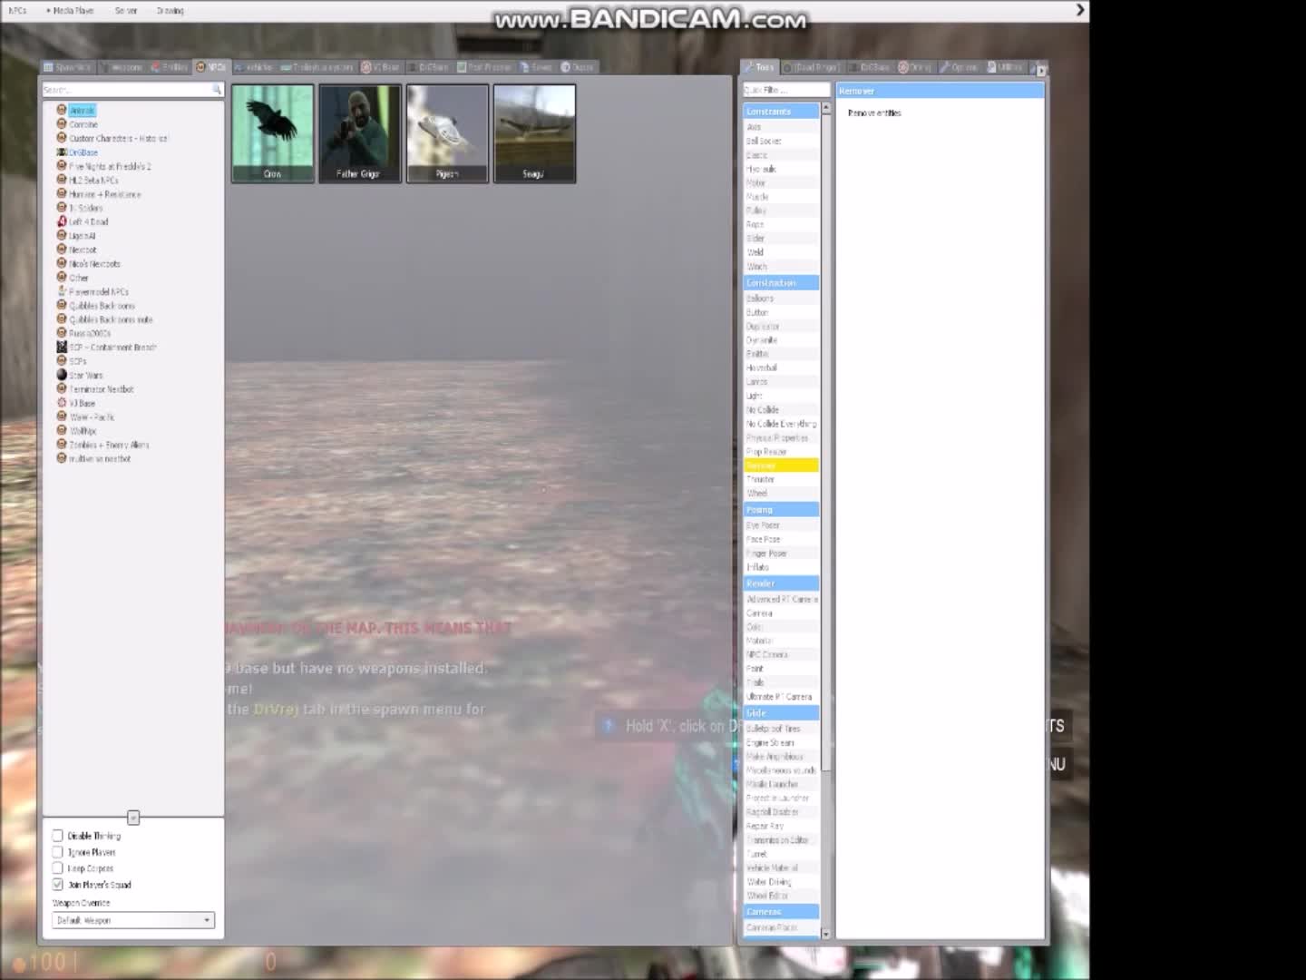Select Nico's Nextbots category icon
The width and height of the screenshot is (1306, 980).
62,263
